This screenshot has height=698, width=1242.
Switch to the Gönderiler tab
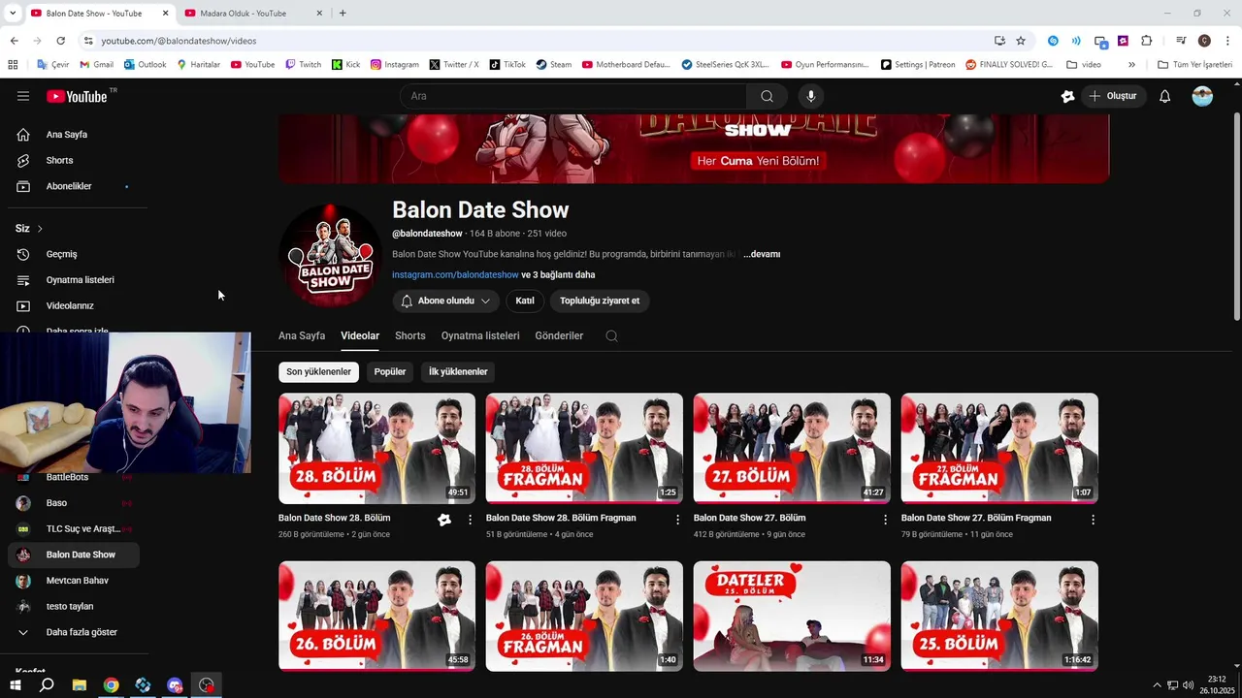point(559,336)
